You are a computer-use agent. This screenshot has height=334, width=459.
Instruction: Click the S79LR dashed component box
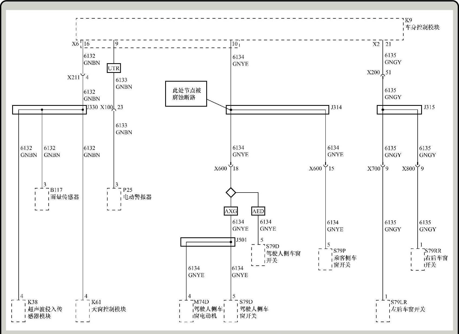(x=383, y=311)
